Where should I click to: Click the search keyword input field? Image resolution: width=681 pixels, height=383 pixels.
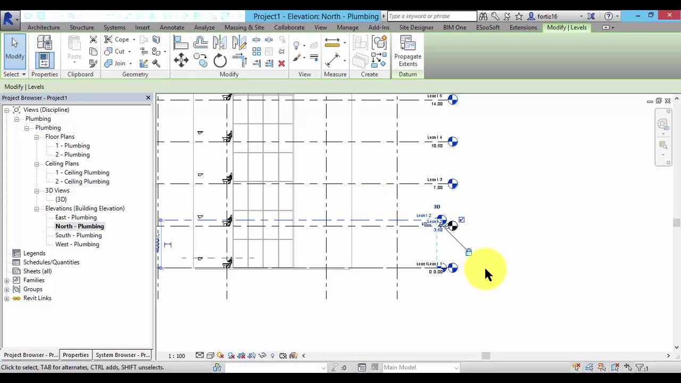[x=432, y=16]
